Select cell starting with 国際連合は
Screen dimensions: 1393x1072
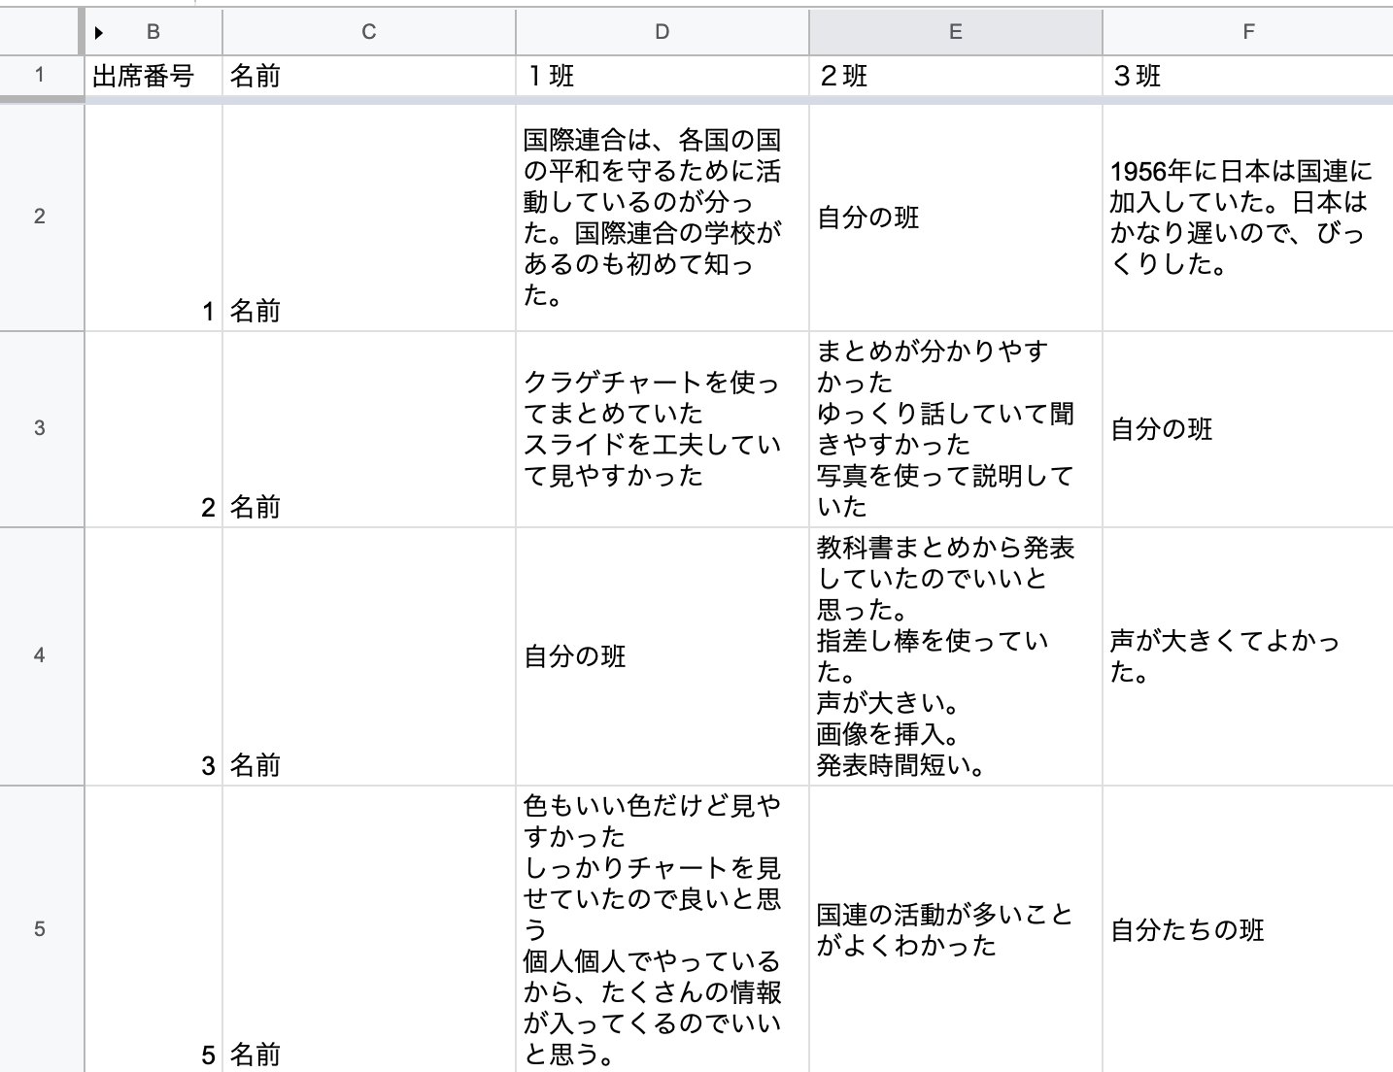click(663, 217)
